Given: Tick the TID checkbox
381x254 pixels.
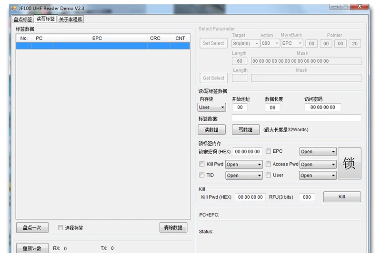Looking at the screenshot, I should coord(201,175).
